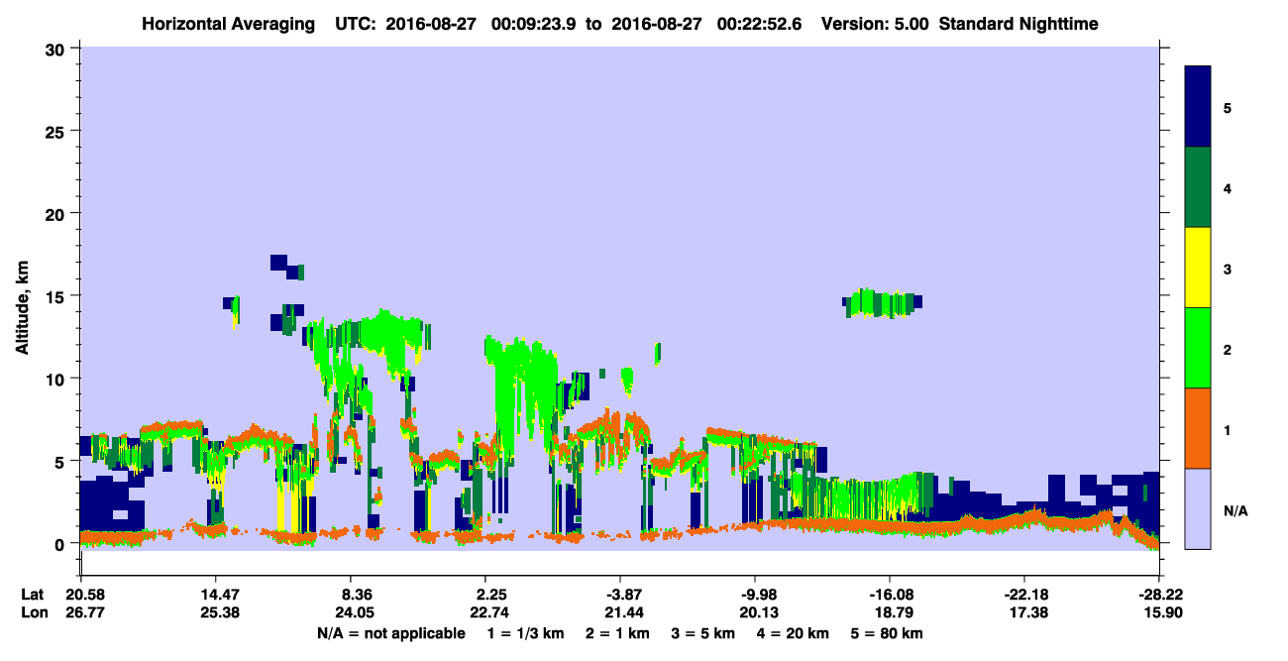Click the legend text '4 = 20 km'
Image resolution: width=1288 pixels, height=661 pixels.
(793, 633)
